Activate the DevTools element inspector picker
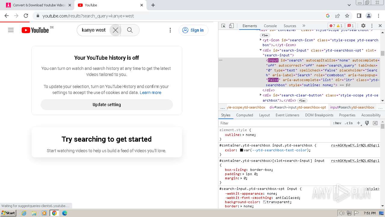This screenshot has width=385, height=217. click(223, 26)
